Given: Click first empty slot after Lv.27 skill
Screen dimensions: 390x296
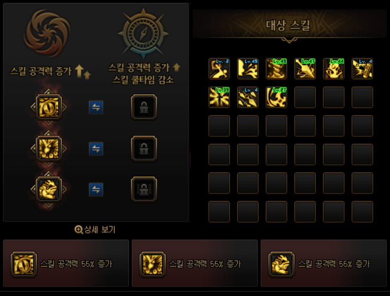Looking at the screenshot, I should [305, 97].
